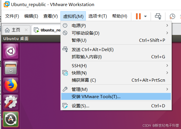Expand the 可移动设备(D) submenu arrow
Image resolution: width=181 pixels, height=129 pixels.
167,33
